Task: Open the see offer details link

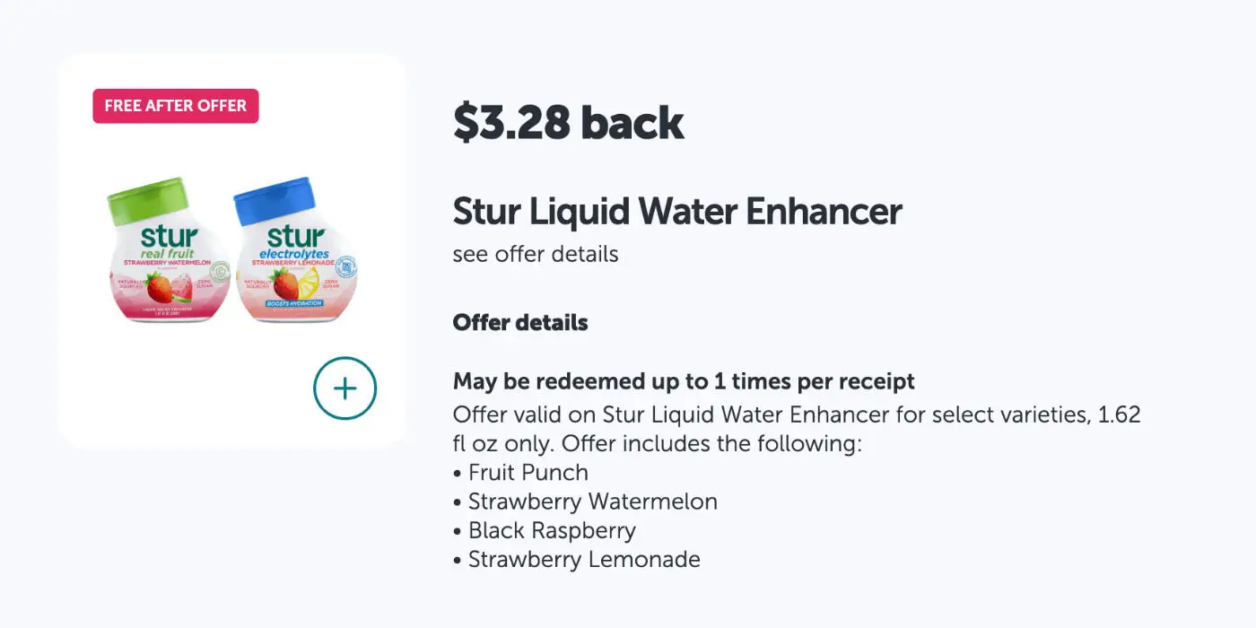Action: pos(536,254)
